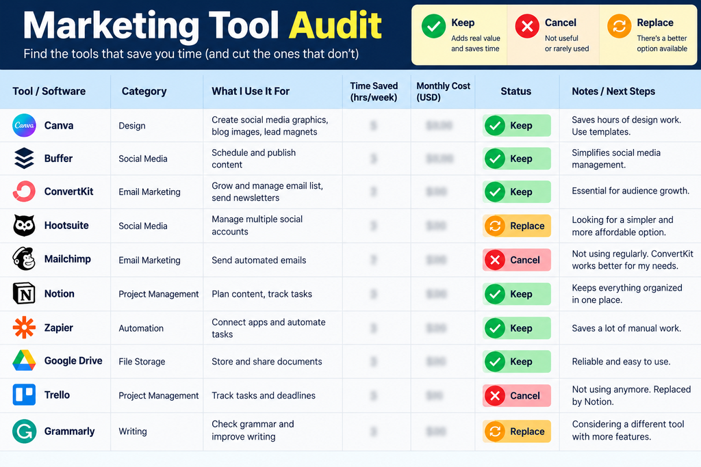Image resolution: width=701 pixels, height=467 pixels.
Task: Click the checkmark icon in Zapier's status
Action: tap(495, 328)
